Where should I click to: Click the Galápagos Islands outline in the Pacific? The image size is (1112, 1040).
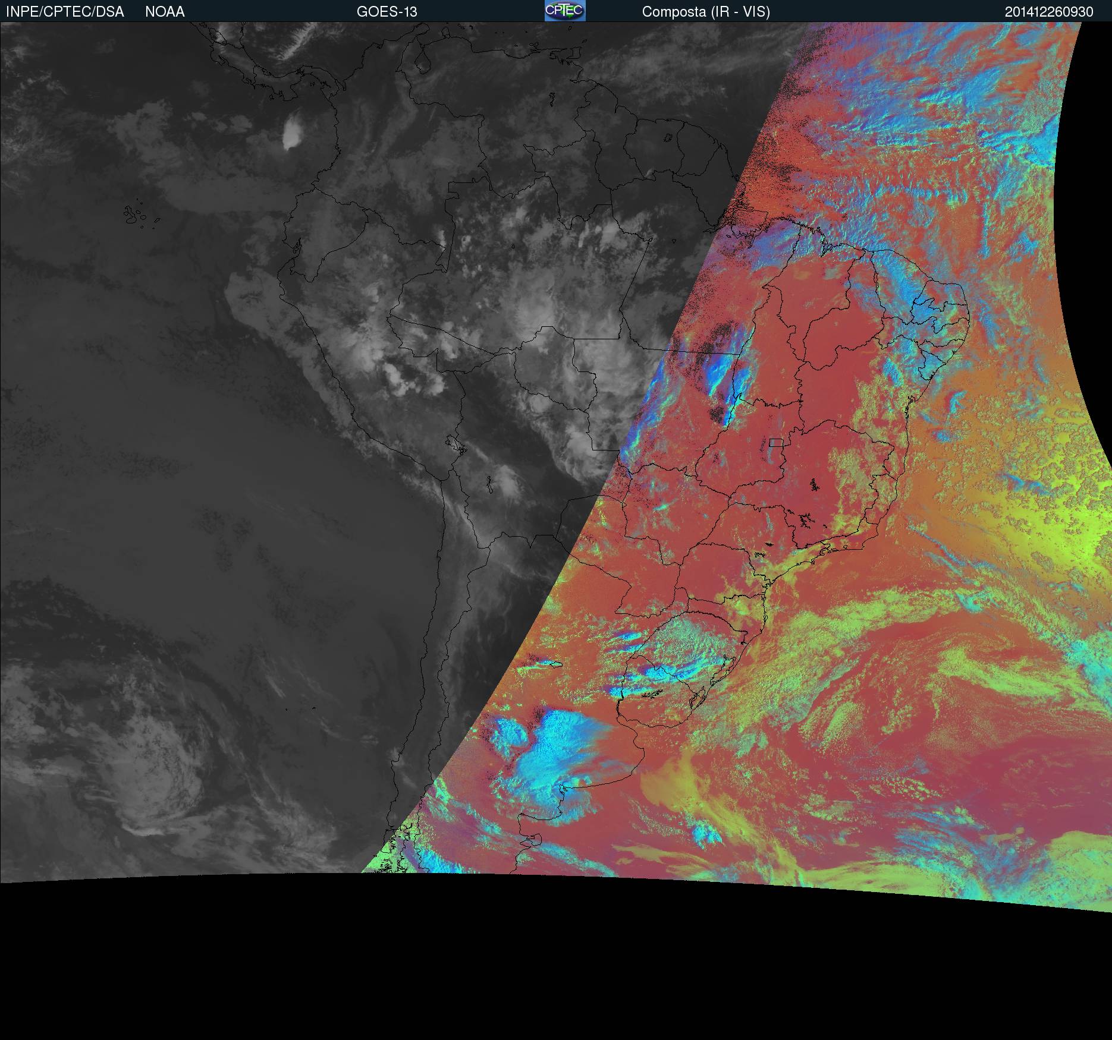click(x=134, y=215)
